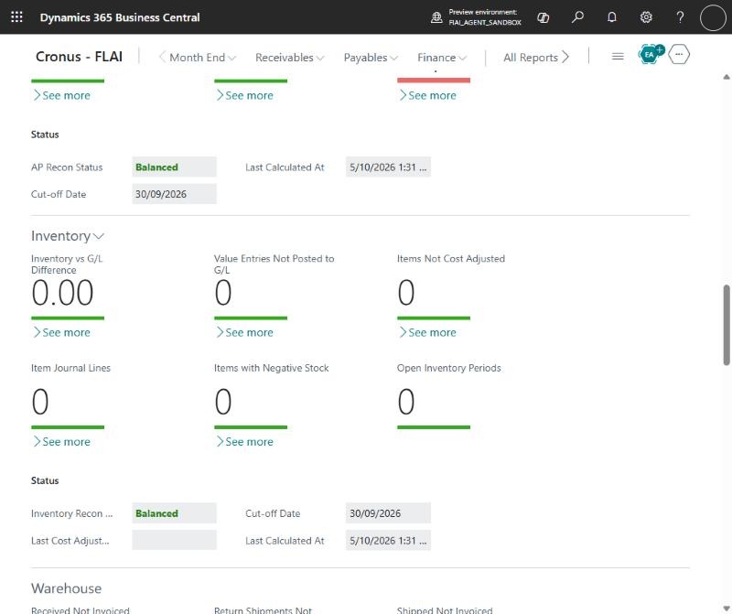The image size is (732, 614).
Task: Expand the Receivables dropdown
Action: (289, 58)
